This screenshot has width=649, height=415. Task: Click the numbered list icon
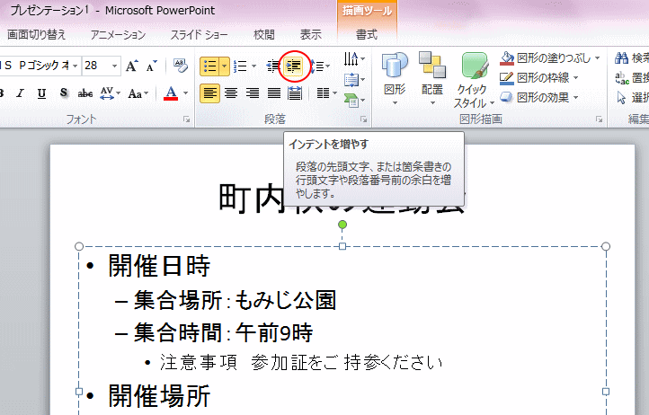(240, 66)
